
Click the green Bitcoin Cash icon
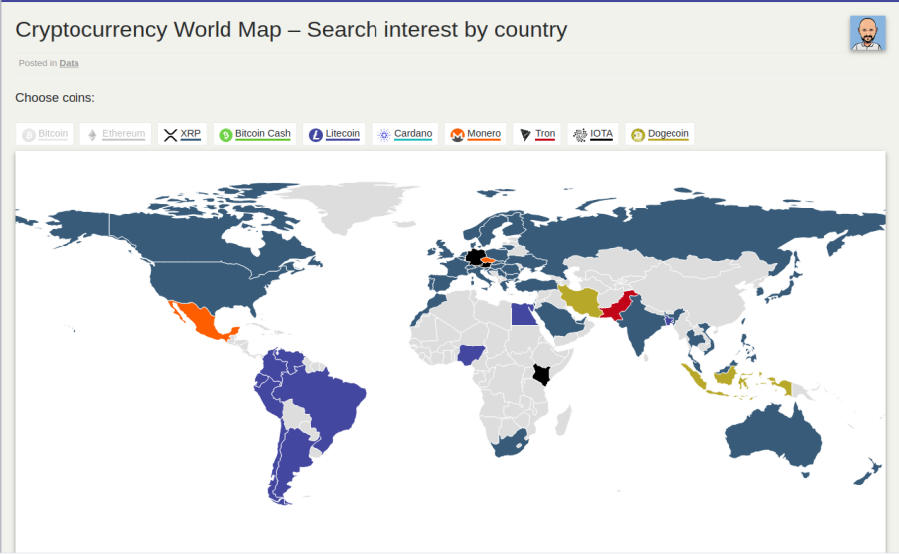coord(225,135)
